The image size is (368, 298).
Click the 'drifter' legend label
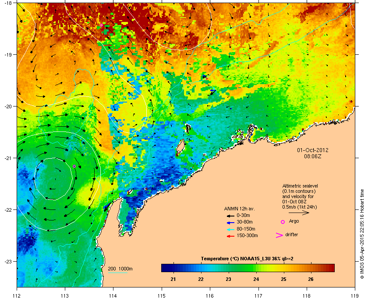tap(291, 234)
